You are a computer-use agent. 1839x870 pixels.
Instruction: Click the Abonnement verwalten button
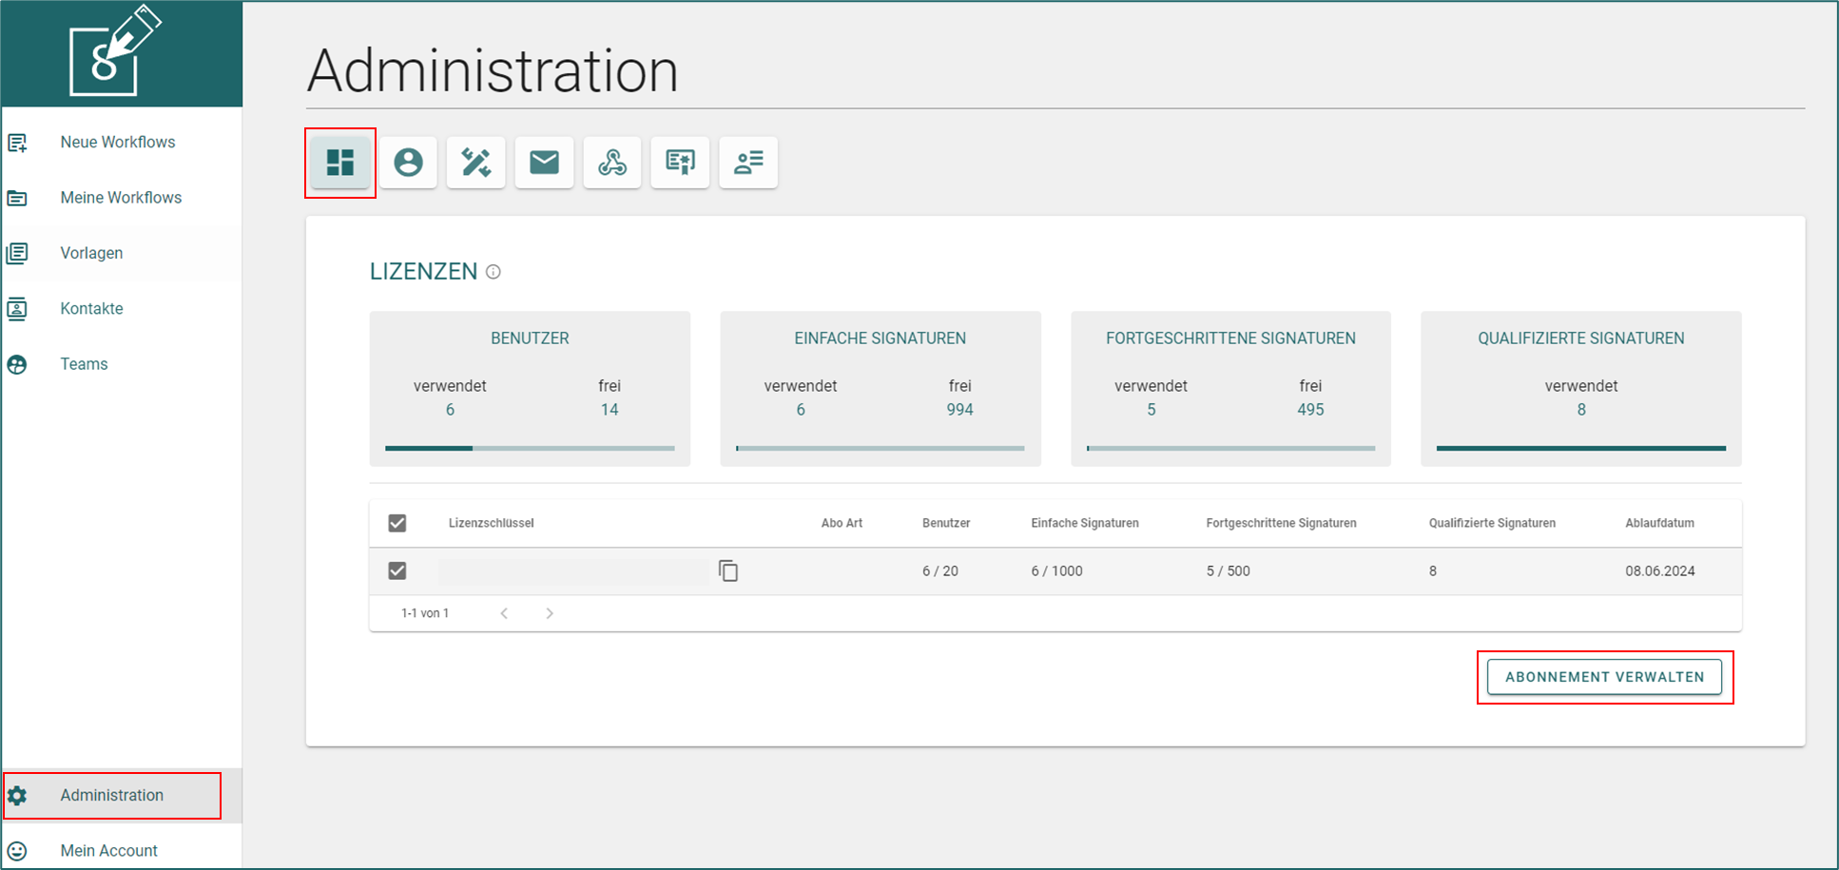click(1604, 677)
